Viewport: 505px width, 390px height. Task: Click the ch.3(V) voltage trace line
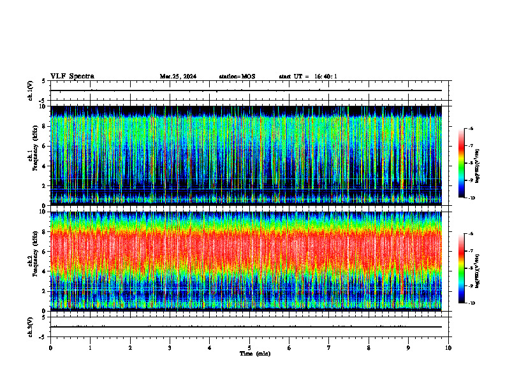246,327
